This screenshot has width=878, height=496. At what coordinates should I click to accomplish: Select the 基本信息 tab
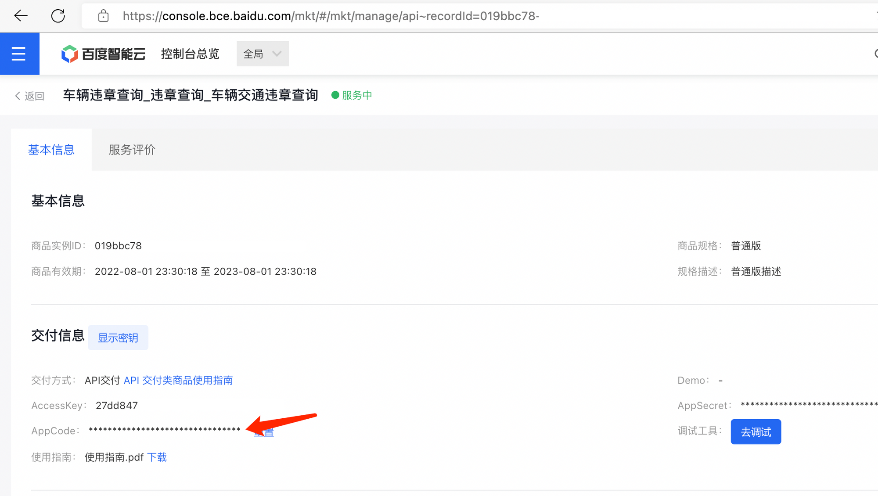[51, 150]
